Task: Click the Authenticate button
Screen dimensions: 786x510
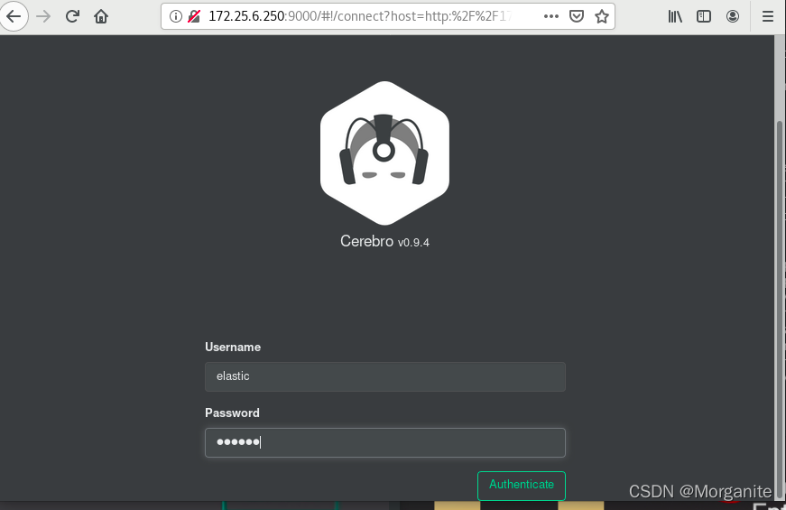Action: 522,486
